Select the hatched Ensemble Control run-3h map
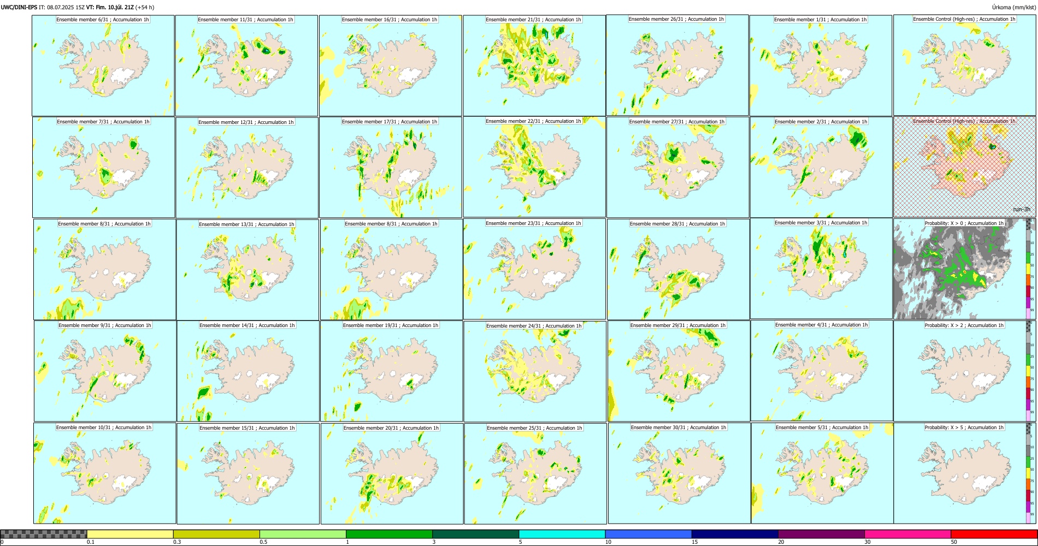1038x546 pixels. tap(965, 167)
